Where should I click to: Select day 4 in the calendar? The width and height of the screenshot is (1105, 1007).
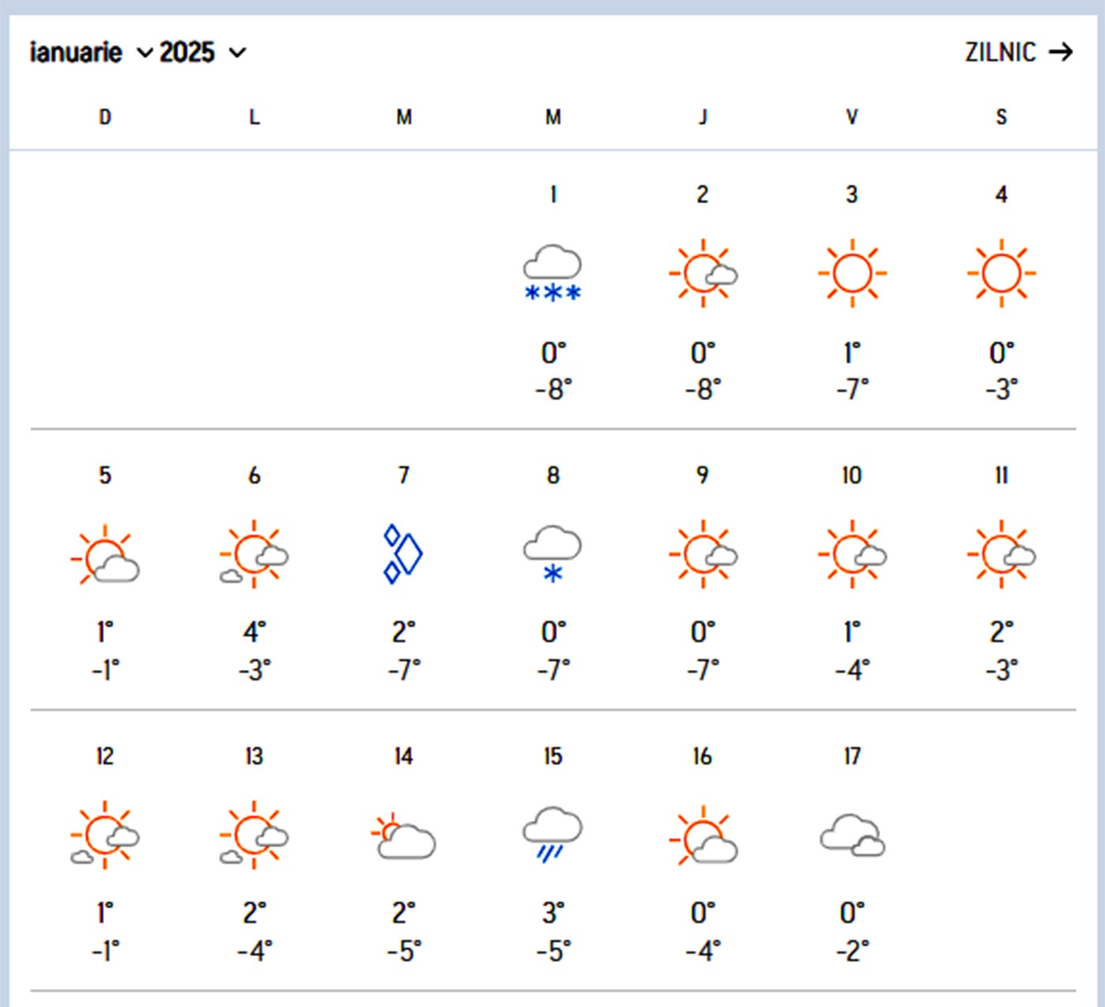click(1001, 194)
